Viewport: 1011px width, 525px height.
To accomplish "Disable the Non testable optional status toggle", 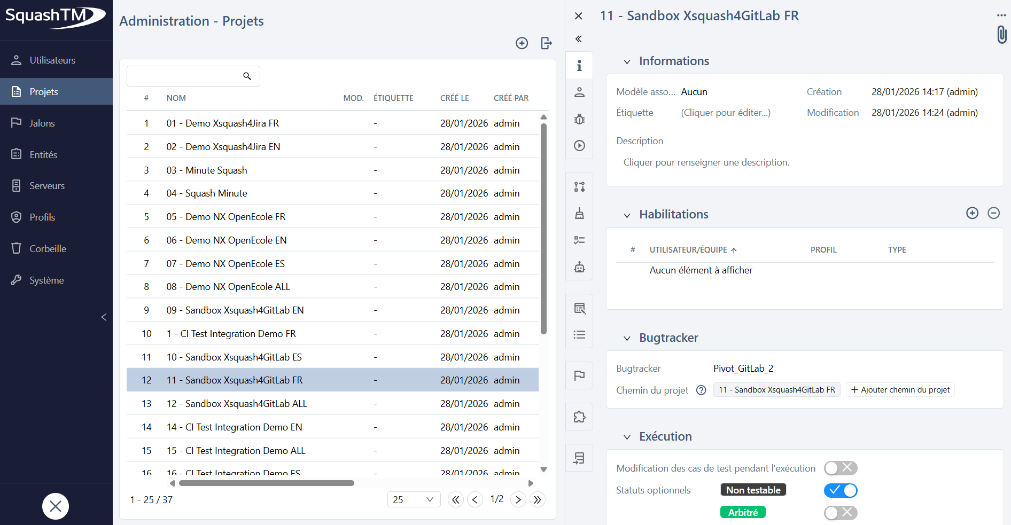I will point(840,490).
